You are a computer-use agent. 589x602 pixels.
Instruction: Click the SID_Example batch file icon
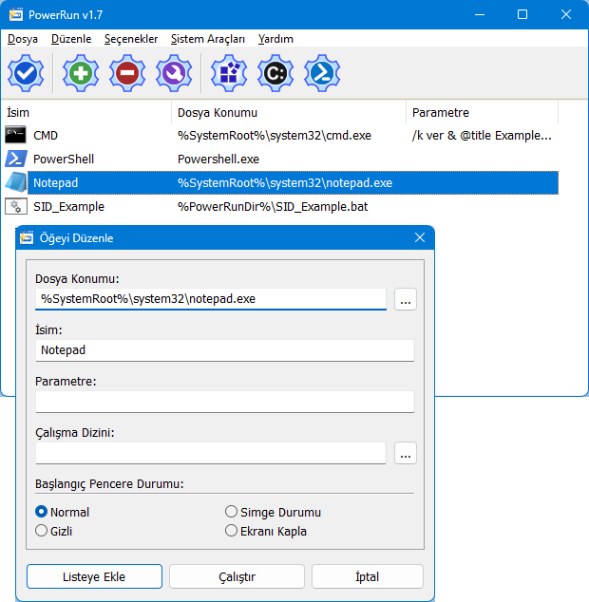point(16,207)
